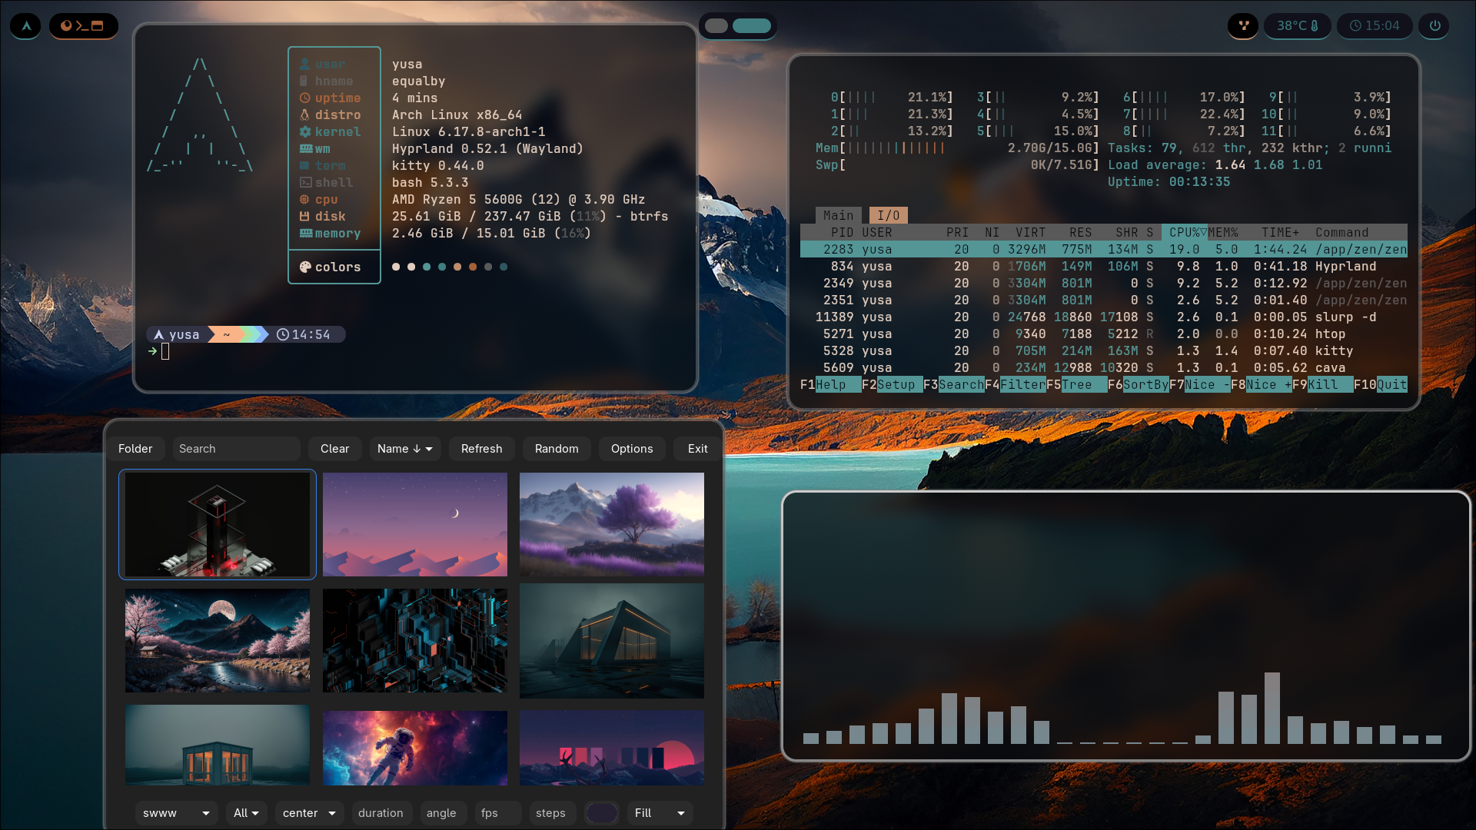
Task: Sort htop by the CPU% column header
Action: (x=1184, y=232)
